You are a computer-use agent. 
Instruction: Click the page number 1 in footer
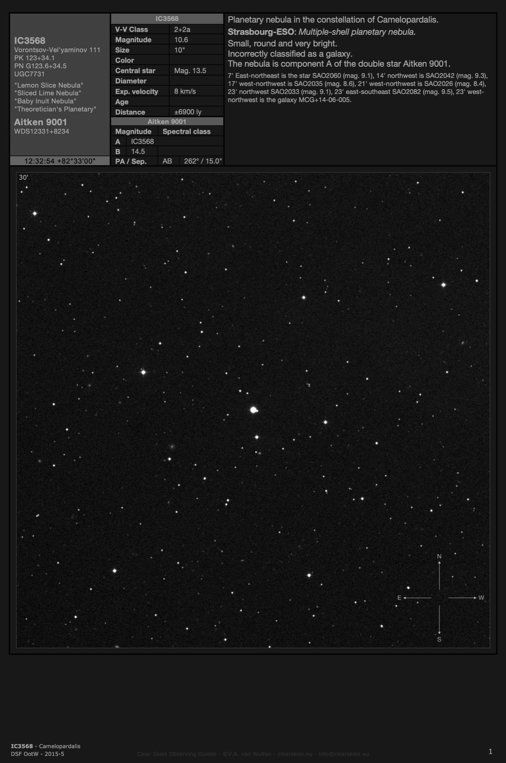pos(490,752)
